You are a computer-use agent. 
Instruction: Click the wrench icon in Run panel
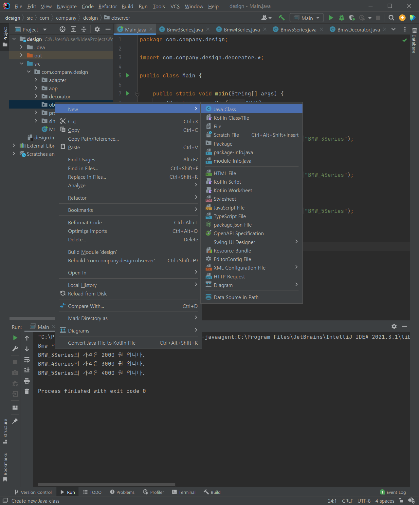tap(15, 349)
